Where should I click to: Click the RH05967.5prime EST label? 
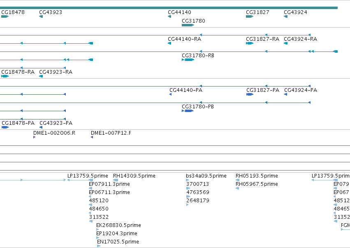point(257,184)
